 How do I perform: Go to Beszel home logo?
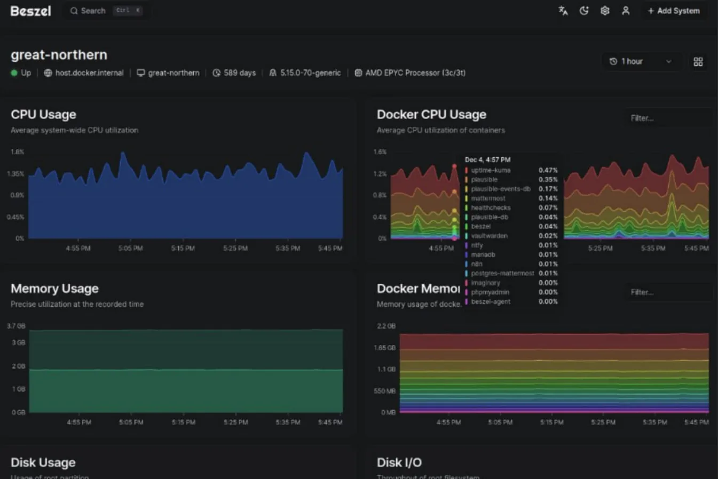tap(31, 11)
